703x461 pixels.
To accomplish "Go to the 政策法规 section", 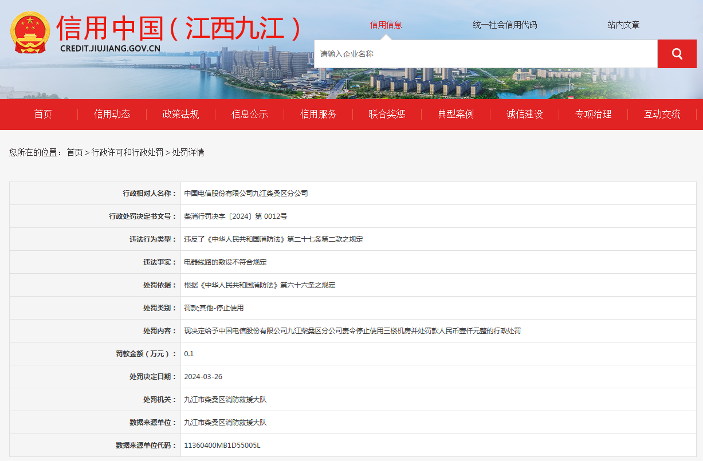I will point(181,114).
